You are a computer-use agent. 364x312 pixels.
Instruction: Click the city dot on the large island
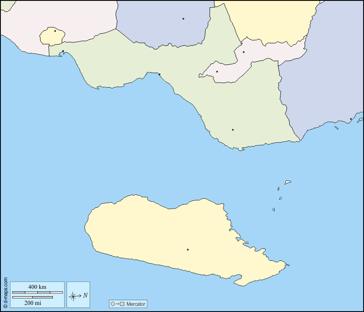tap(188, 250)
